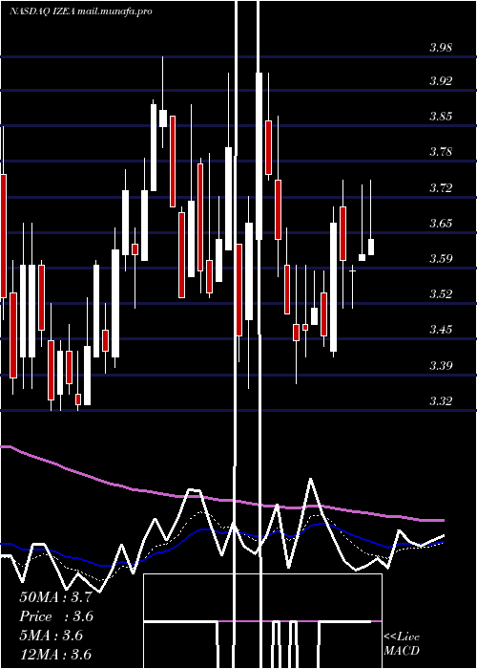Click the 3.65 price axis label
This screenshot has width=477, height=669.
[x=441, y=223]
